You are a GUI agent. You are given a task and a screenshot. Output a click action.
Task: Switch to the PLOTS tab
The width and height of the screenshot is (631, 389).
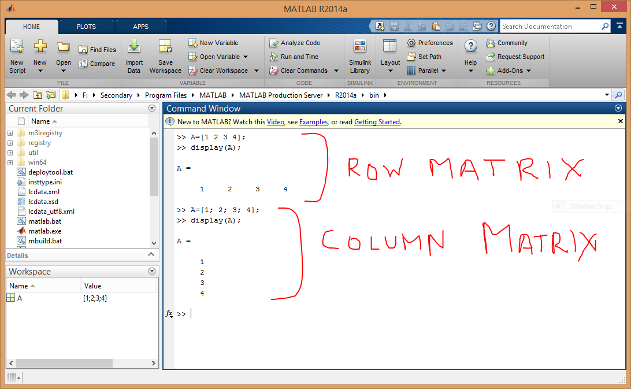click(86, 26)
